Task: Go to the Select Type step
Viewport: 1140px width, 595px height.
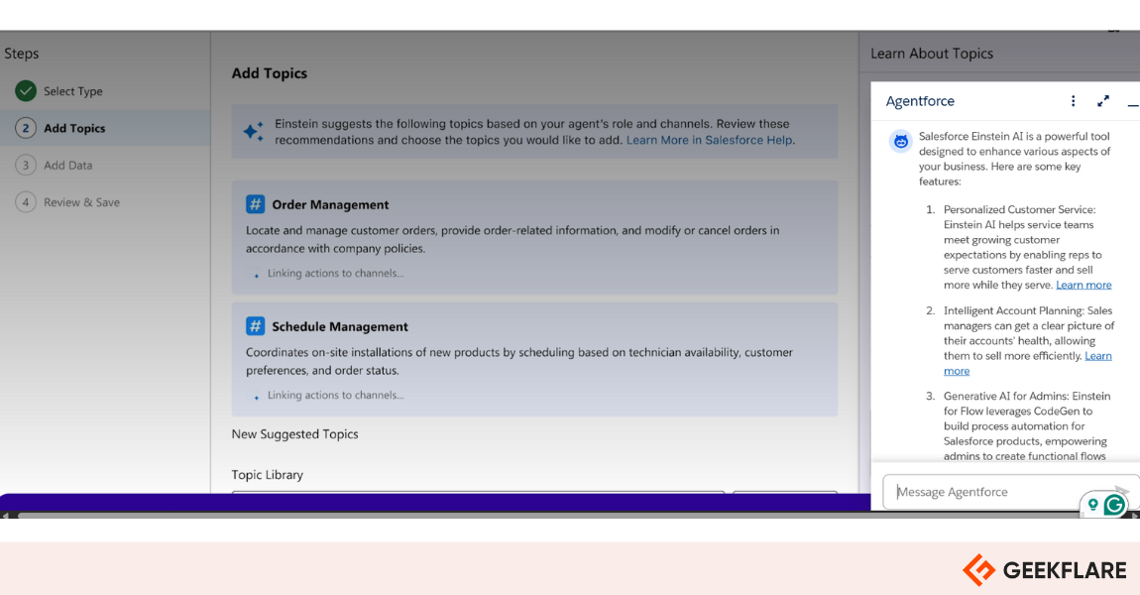Action: 72,91
